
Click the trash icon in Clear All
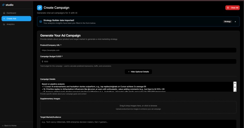click(228, 8)
